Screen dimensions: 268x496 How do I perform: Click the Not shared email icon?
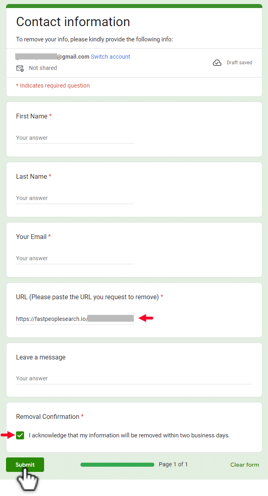pyautogui.click(x=20, y=68)
